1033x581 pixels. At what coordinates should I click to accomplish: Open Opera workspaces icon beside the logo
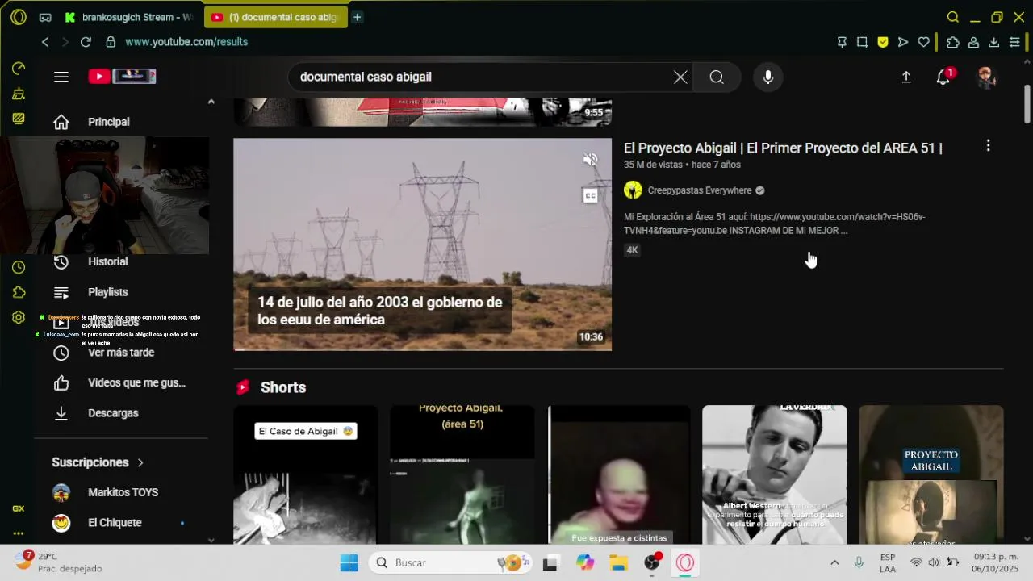tap(45, 17)
